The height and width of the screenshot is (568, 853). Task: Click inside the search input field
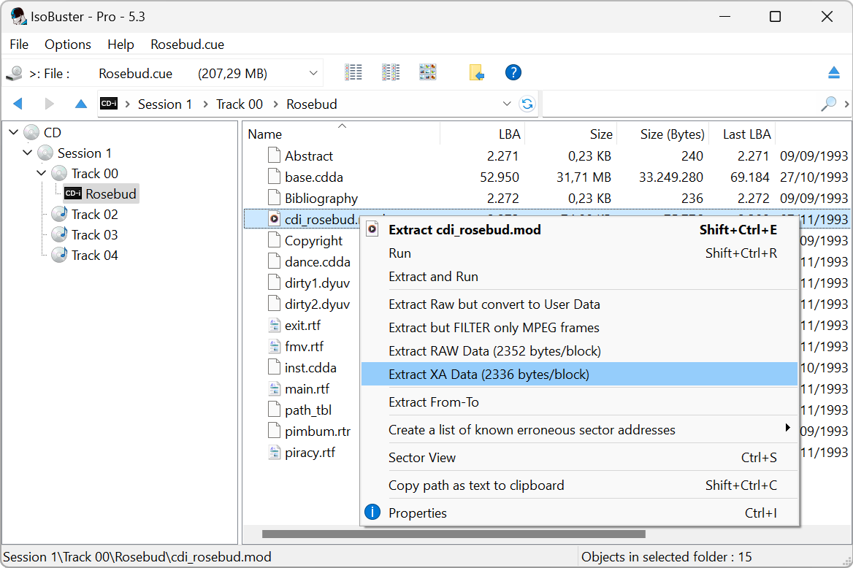click(680, 104)
